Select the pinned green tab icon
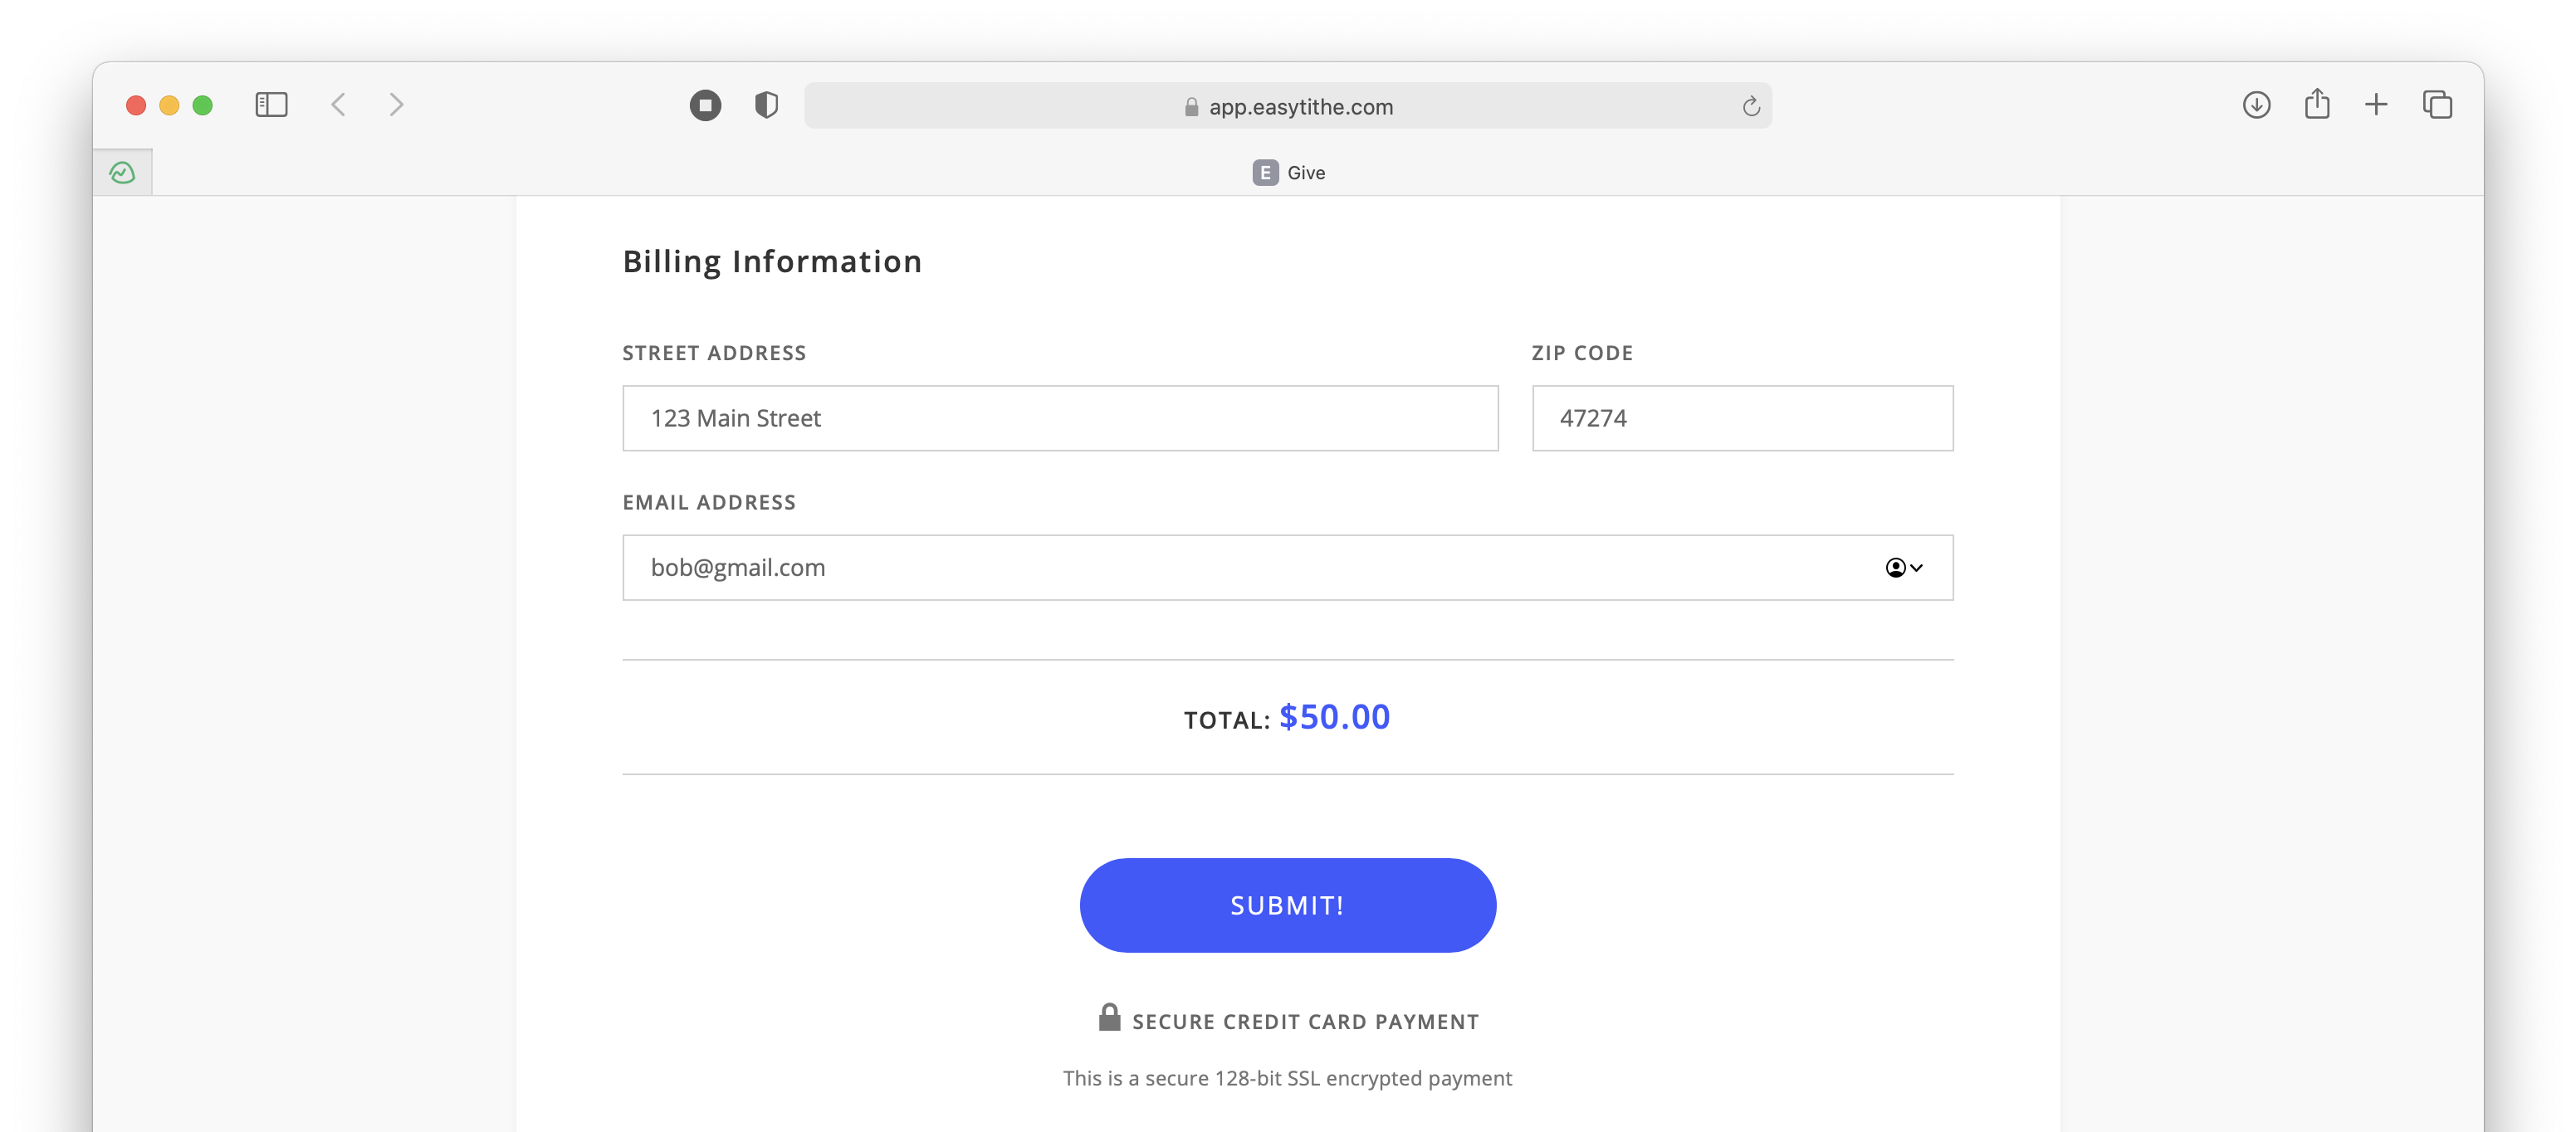The height and width of the screenshot is (1132, 2576). [122, 173]
